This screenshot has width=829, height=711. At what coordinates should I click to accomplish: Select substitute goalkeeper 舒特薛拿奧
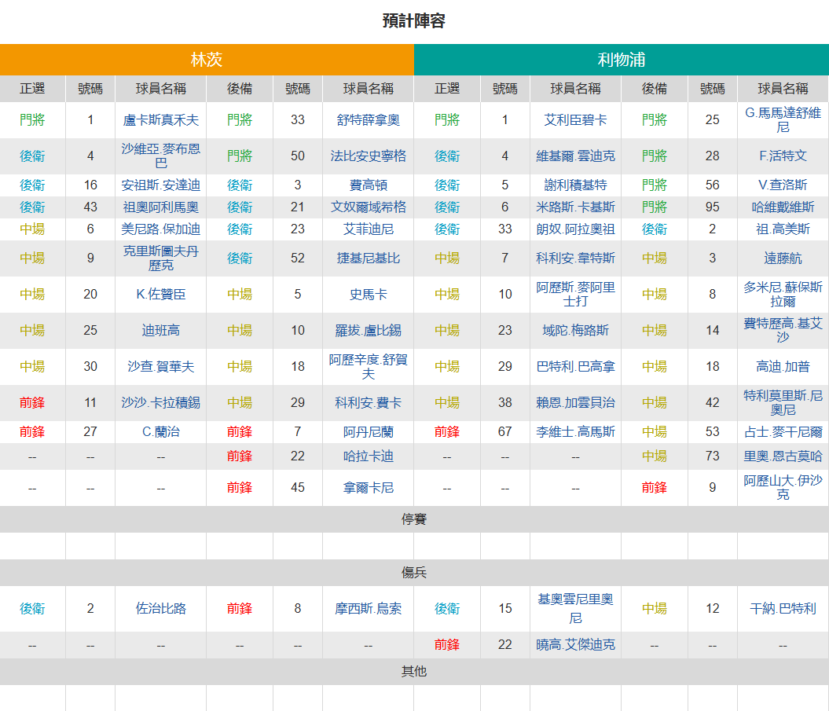(x=368, y=120)
